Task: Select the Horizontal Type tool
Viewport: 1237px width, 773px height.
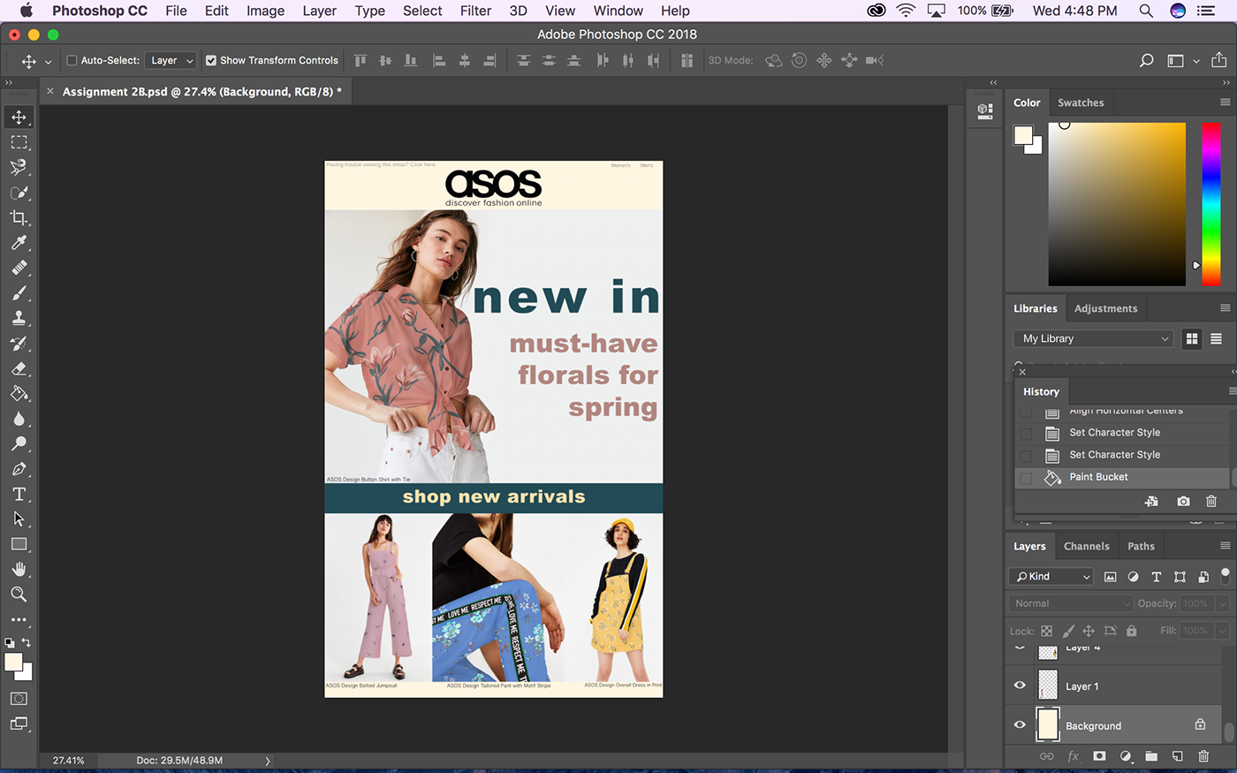Action: pos(19,494)
